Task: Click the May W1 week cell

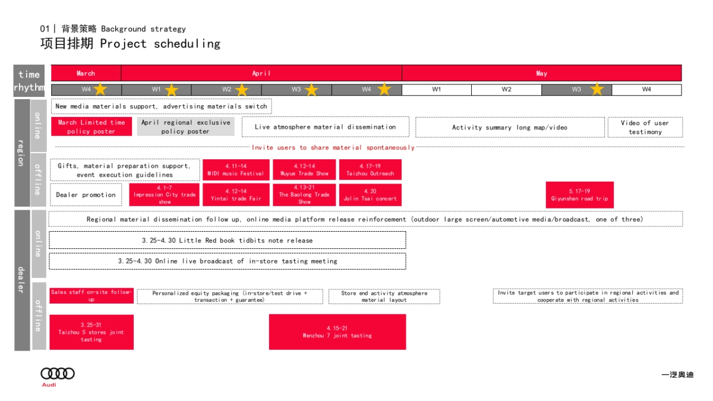Action: 437,90
